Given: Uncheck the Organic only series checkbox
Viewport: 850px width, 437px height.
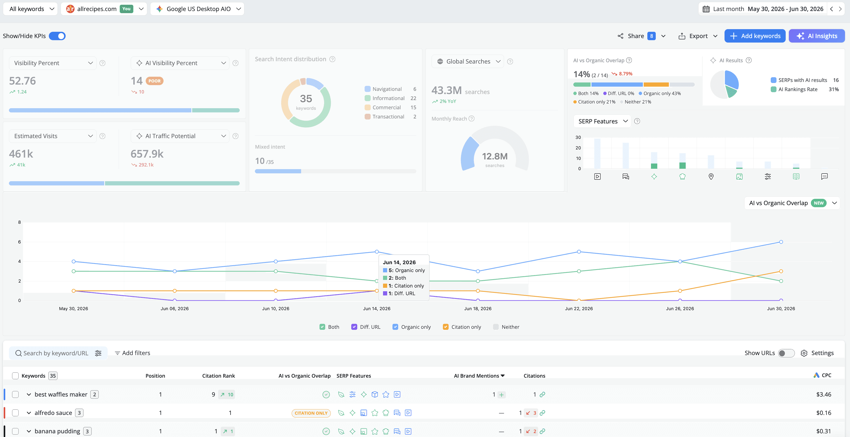Looking at the screenshot, I should (395, 327).
